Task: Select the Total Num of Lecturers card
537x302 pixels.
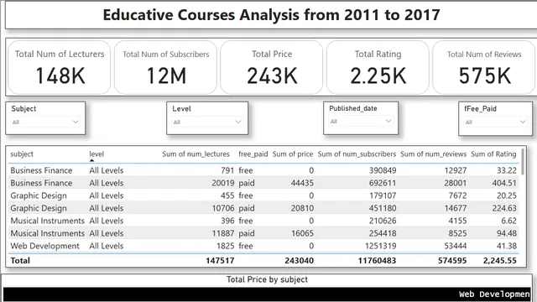Action: (x=60, y=67)
